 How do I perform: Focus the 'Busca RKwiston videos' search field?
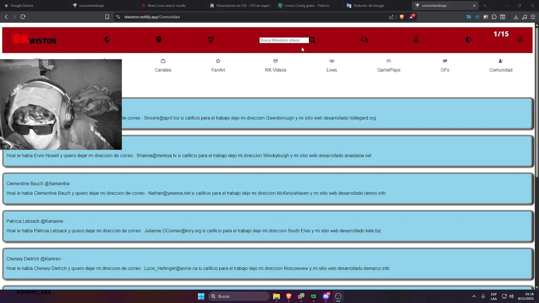click(284, 40)
